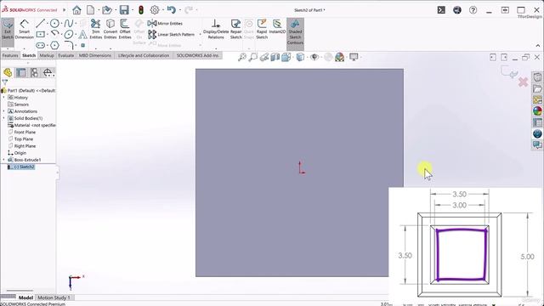The width and height of the screenshot is (544, 306).
Task: Switch to the Evaluate tab
Action: pos(66,55)
